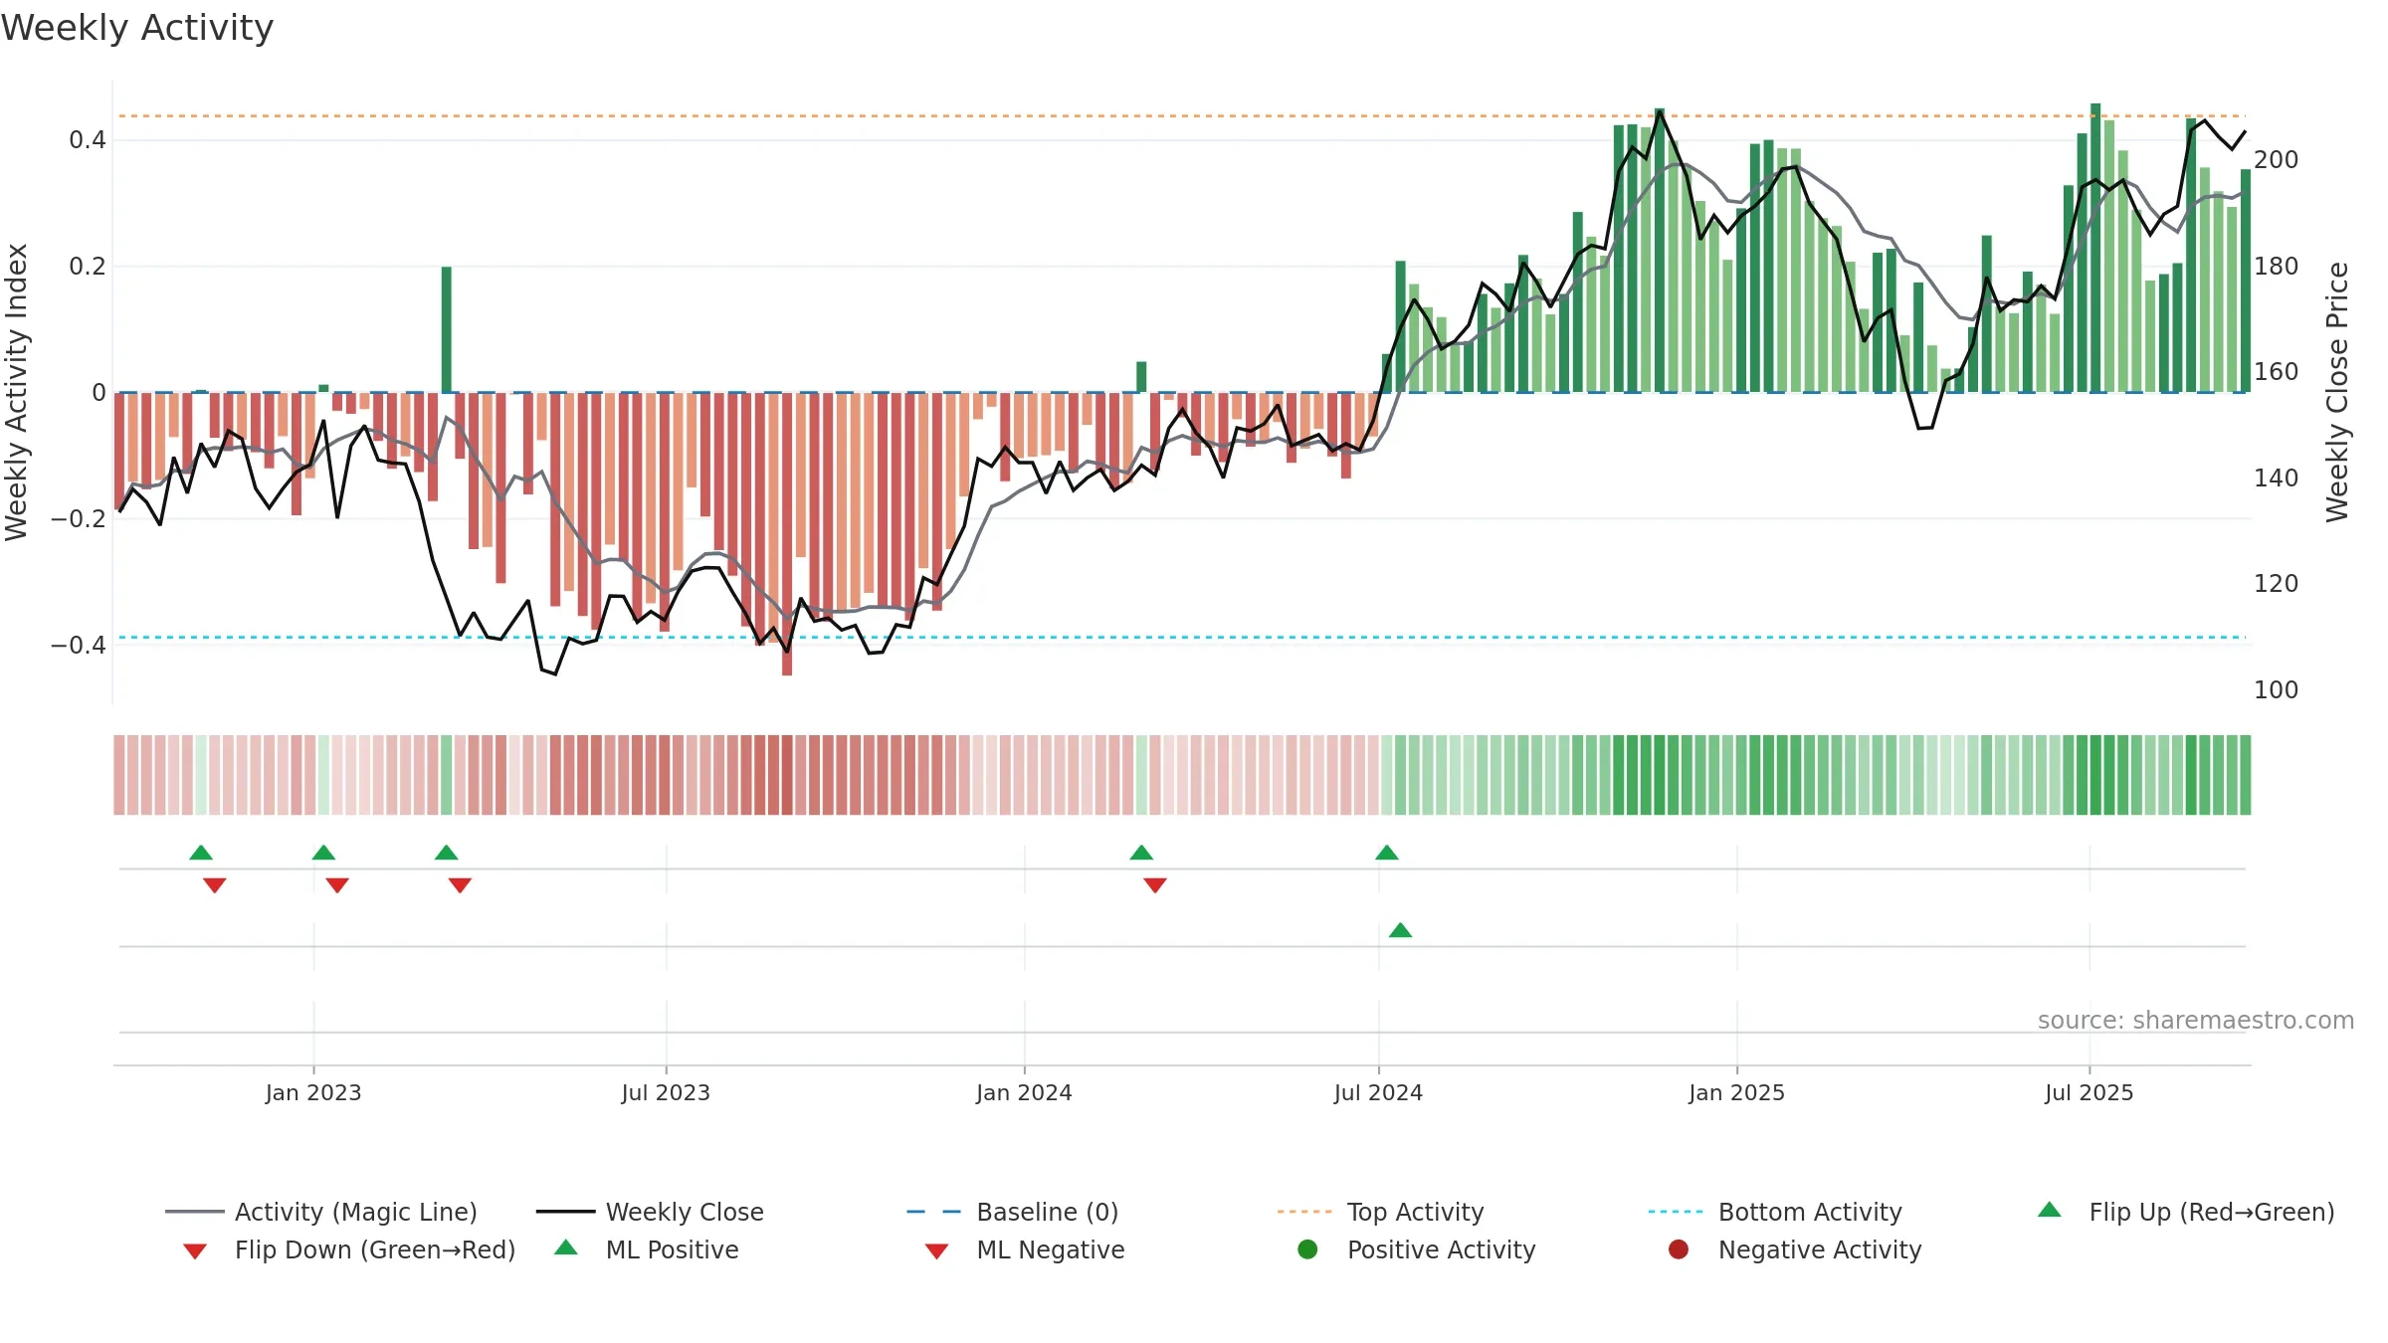
Task: Click the ML Negative legend triangle icon
Action: coord(936,1251)
